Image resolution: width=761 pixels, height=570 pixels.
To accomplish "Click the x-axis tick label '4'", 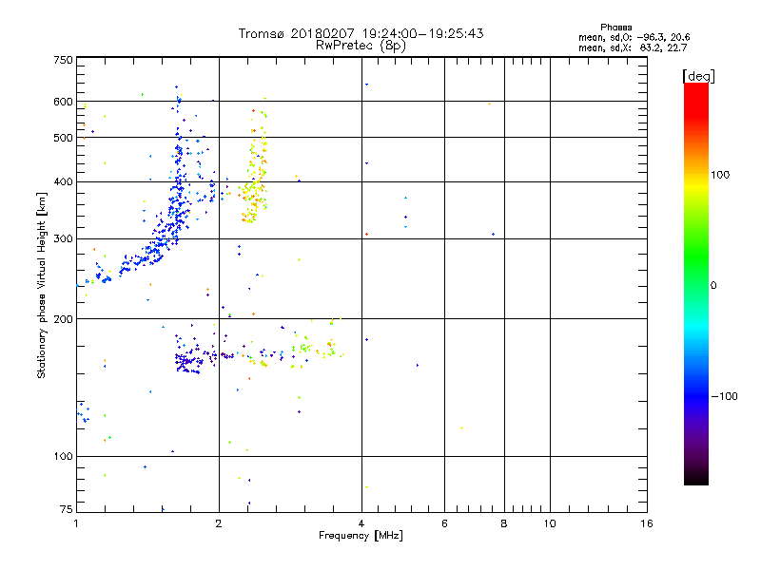I will (x=361, y=523).
